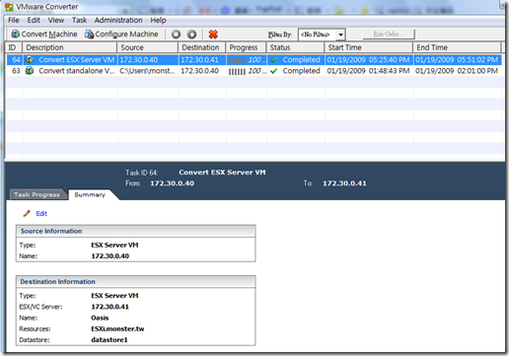The height and width of the screenshot is (356, 509).
Task: Click end time 05:51:02 PM cell
Action: [457, 60]
